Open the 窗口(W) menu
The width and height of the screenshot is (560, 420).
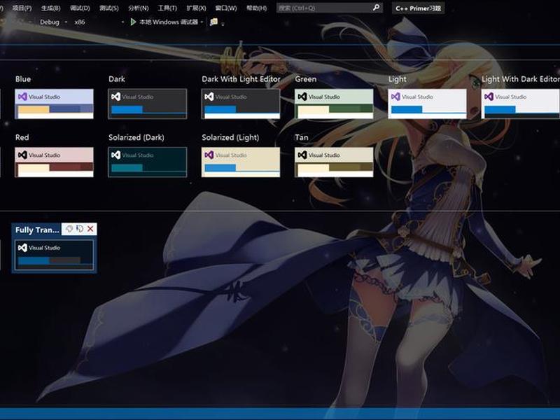pos(226,8)
